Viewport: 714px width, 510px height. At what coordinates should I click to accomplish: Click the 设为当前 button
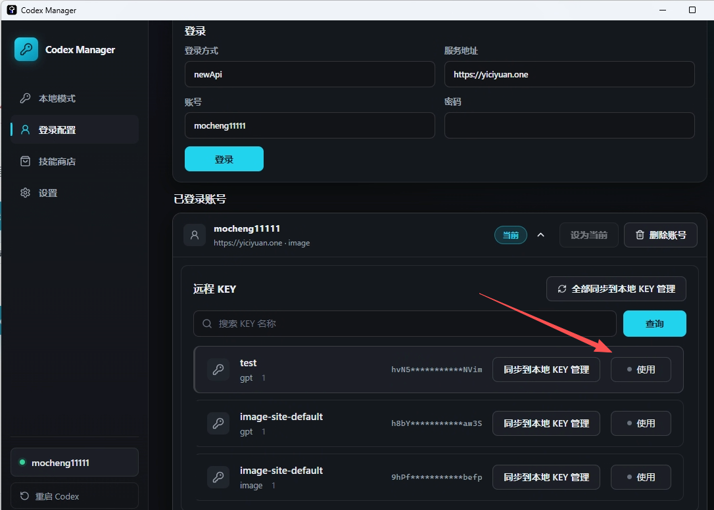pos(589,235)
